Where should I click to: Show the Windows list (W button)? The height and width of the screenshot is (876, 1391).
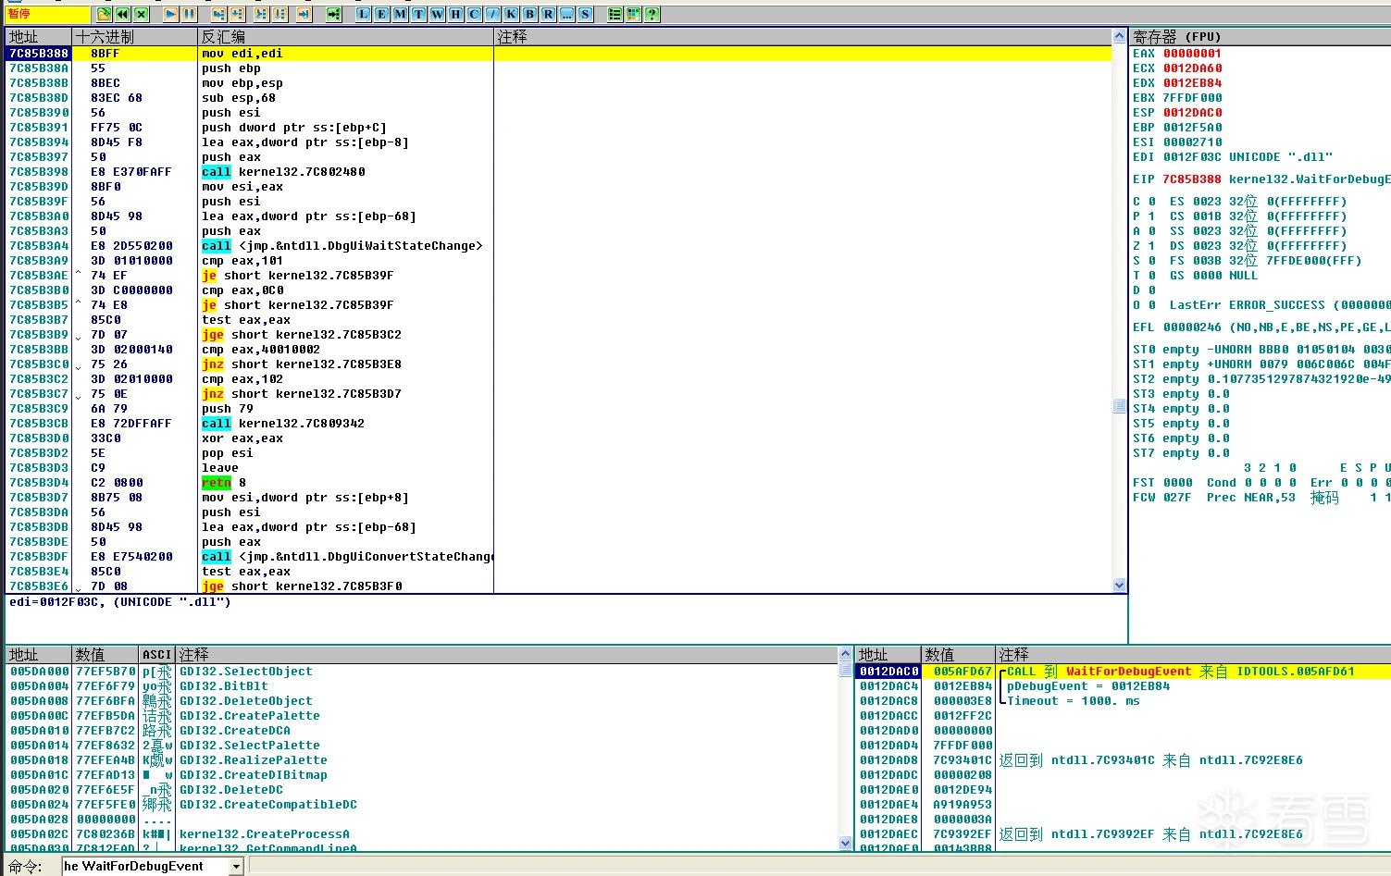point(438,14)
